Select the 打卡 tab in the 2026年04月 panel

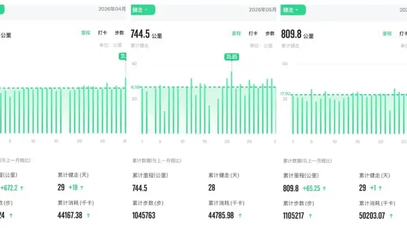coord(102,33)
